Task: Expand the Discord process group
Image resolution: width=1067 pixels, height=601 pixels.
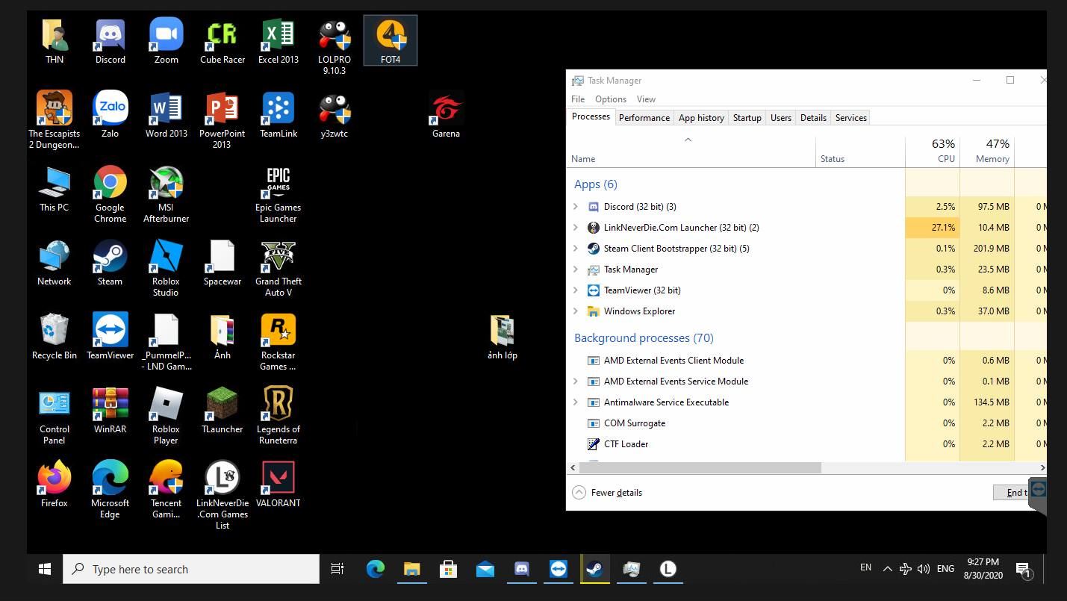Action: click(x=576, y=207)
